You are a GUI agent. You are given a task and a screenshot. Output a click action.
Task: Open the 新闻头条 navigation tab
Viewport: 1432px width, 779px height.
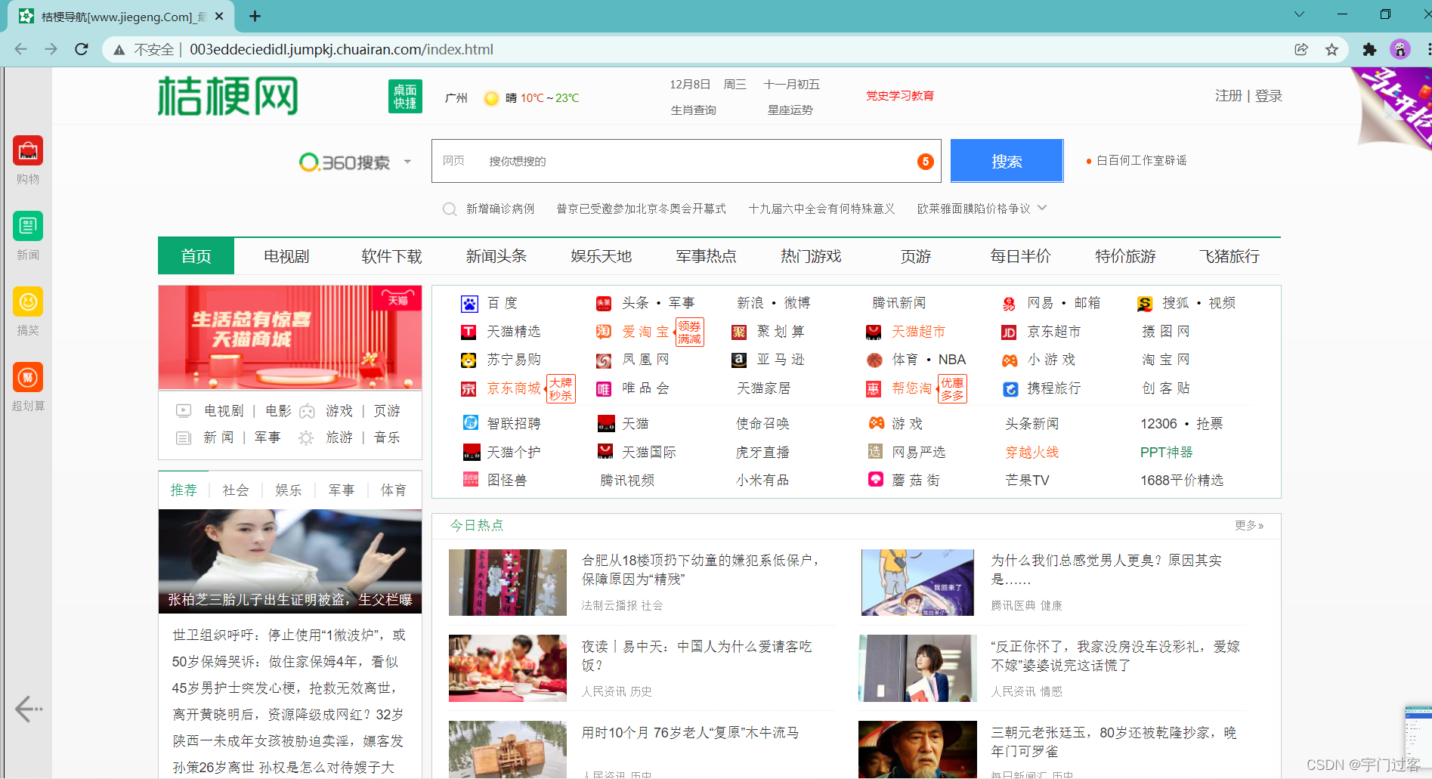(x=496, y=256)
